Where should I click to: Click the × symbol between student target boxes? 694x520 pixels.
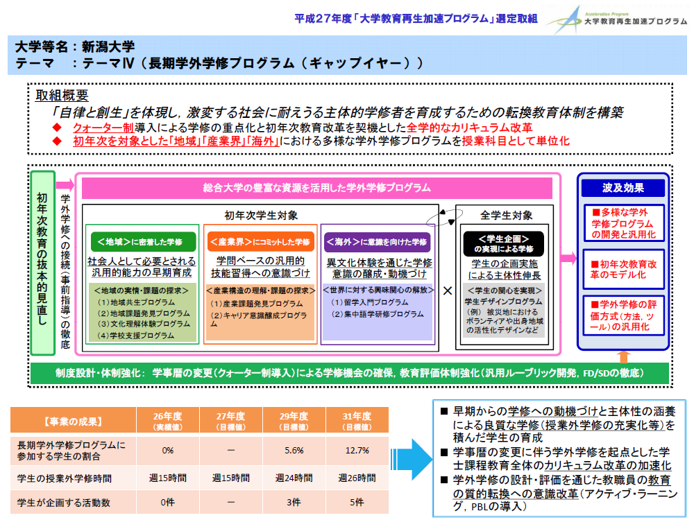click(x=448, y=291)
